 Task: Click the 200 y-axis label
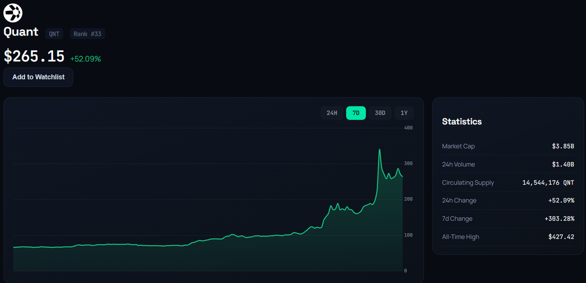coord(408,199)
